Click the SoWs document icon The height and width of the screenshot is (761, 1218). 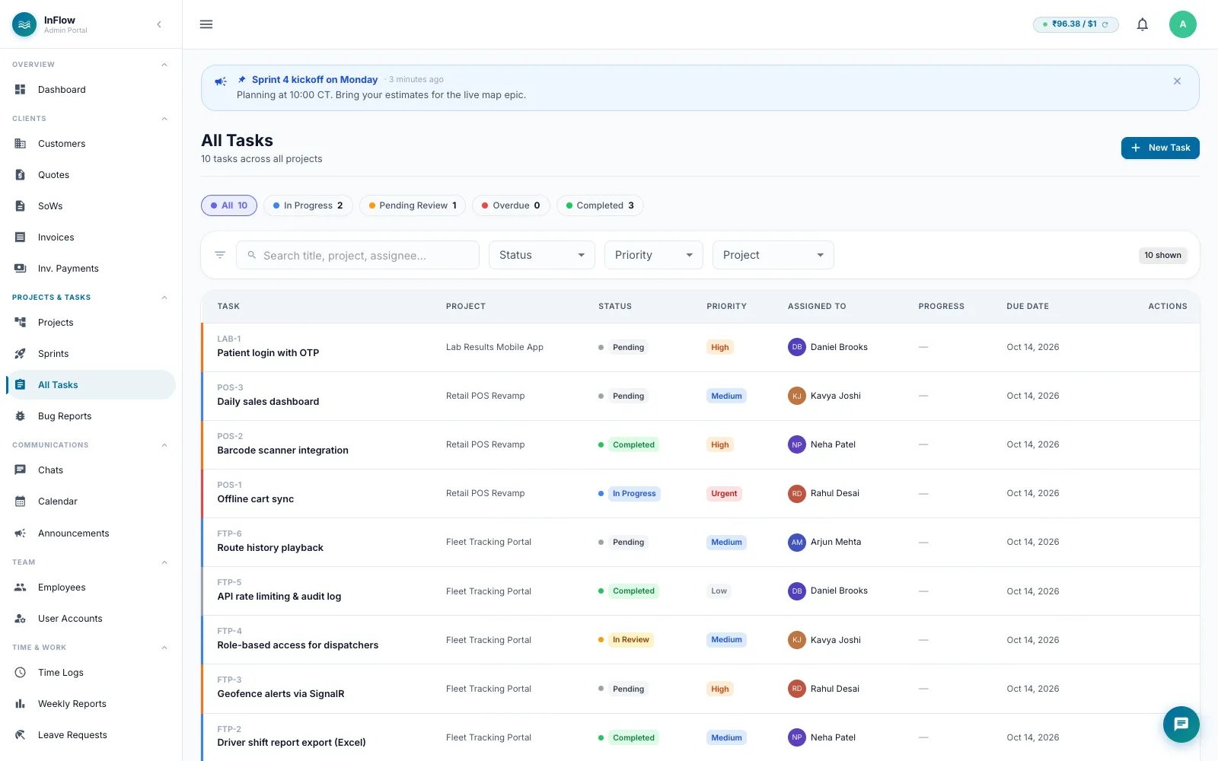click(21, 206)
